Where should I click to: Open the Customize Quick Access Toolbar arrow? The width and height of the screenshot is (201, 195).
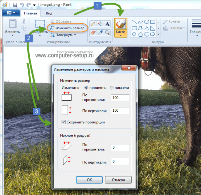(x=34, y=5)
